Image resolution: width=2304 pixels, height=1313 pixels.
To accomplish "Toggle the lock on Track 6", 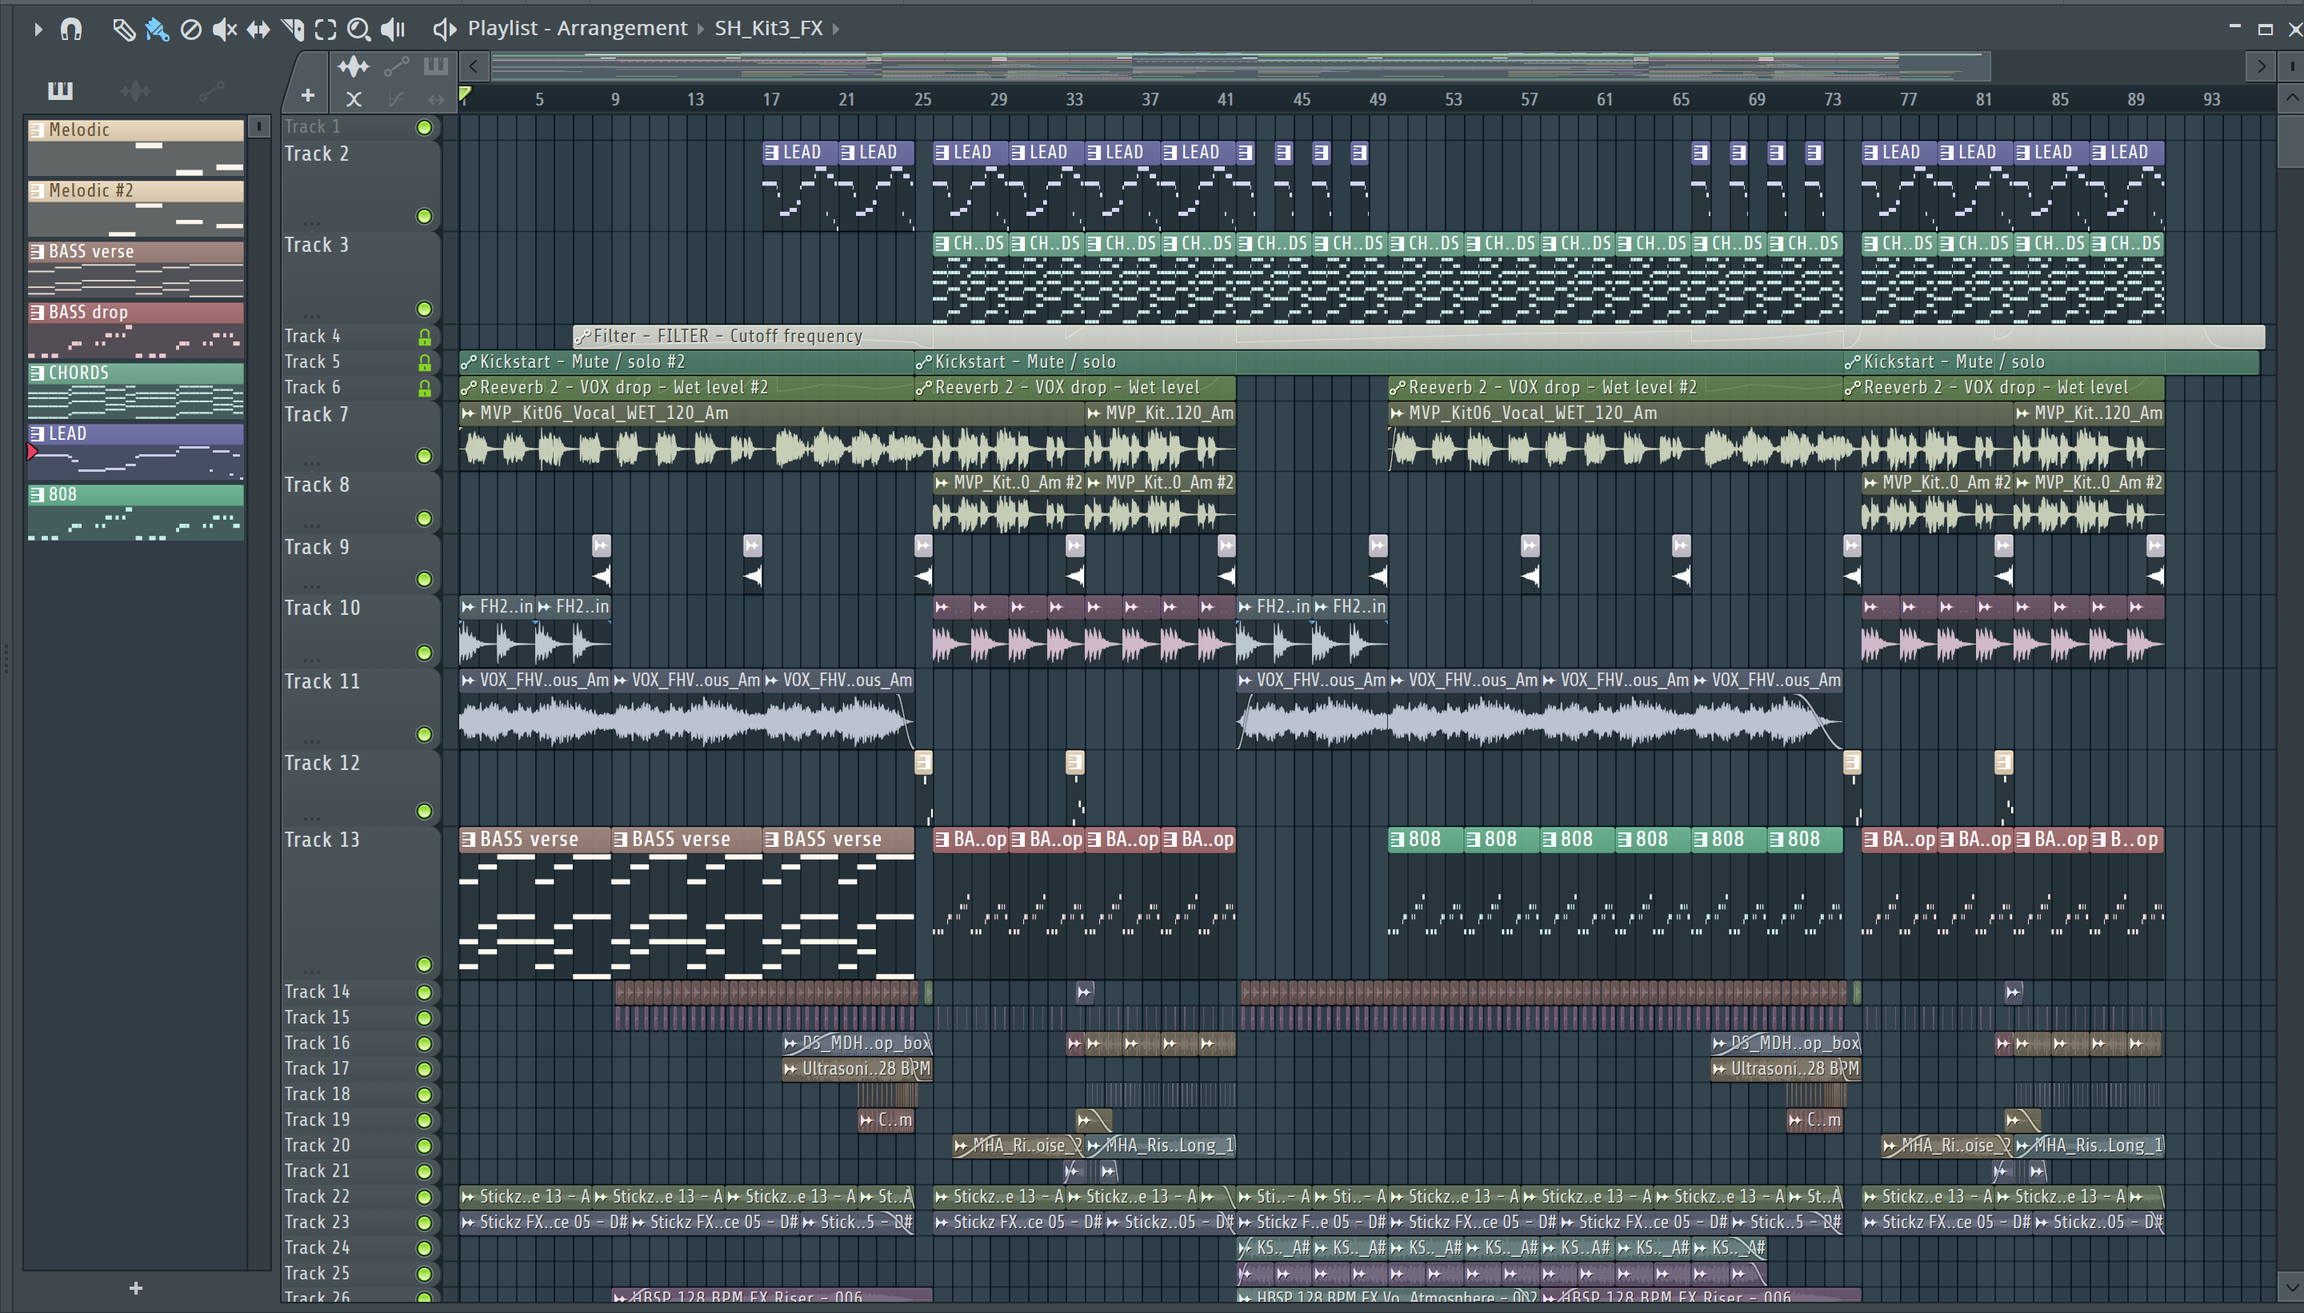I will click(424, 388).
